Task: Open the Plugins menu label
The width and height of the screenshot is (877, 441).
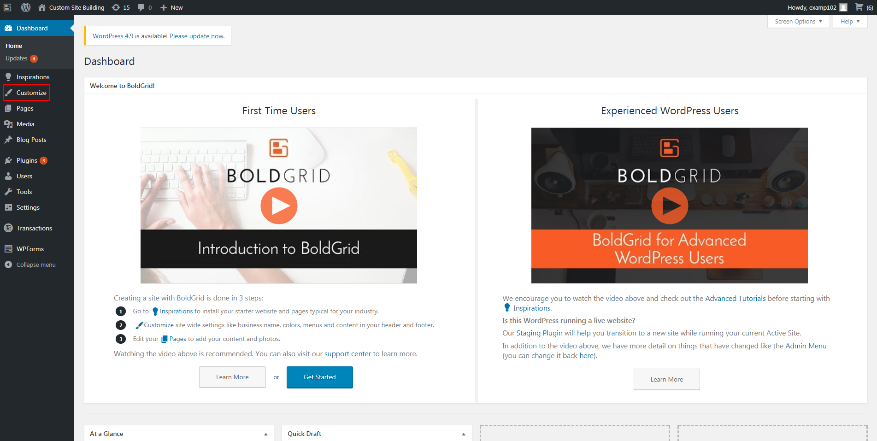Action: click(x=27, y=160)
